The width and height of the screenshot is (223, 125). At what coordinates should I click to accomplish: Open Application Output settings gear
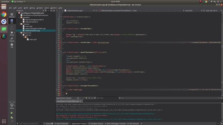coord(95,98)
